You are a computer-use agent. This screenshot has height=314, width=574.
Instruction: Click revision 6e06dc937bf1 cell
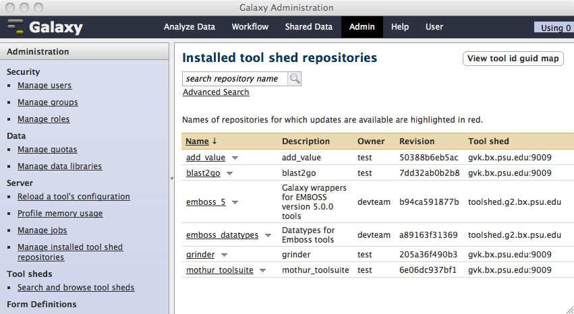(428, 270)
